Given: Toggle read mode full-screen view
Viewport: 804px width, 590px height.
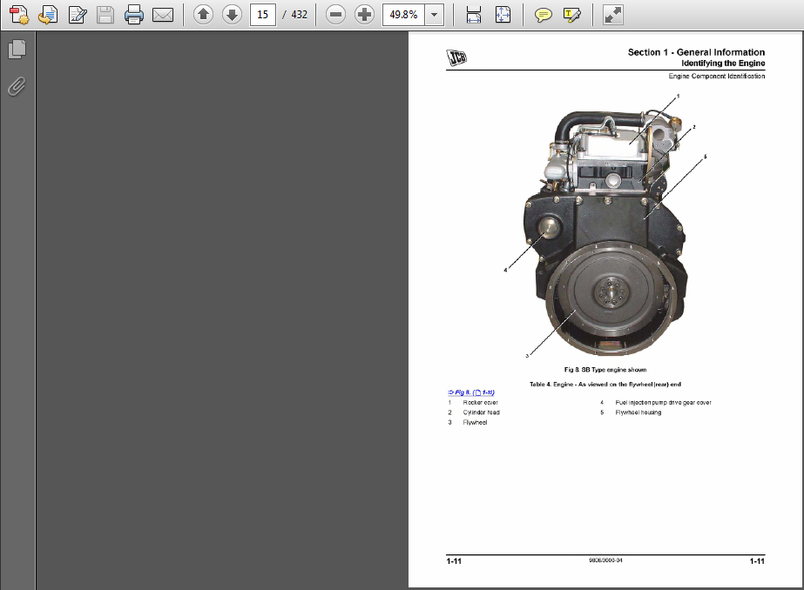Looking at the screenshot, I should (613, 15).
